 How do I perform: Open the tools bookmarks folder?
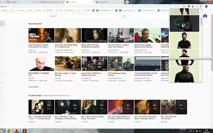pos(29,10)
